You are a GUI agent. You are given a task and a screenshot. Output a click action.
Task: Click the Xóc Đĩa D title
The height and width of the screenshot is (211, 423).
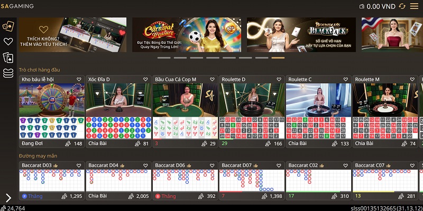99,80
